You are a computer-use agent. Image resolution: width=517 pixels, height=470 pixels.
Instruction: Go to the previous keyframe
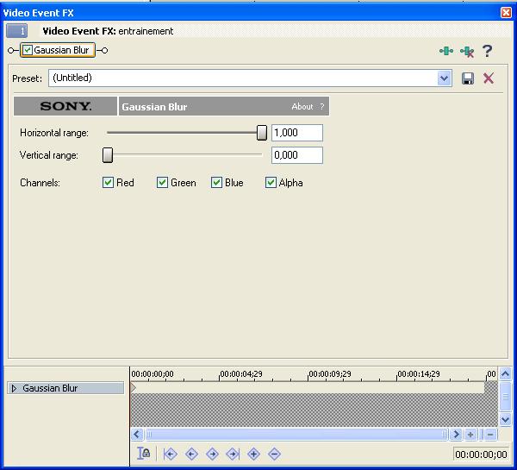(191, 454)
